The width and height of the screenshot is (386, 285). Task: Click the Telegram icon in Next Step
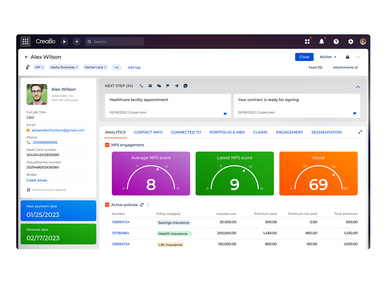click(177, 86)
